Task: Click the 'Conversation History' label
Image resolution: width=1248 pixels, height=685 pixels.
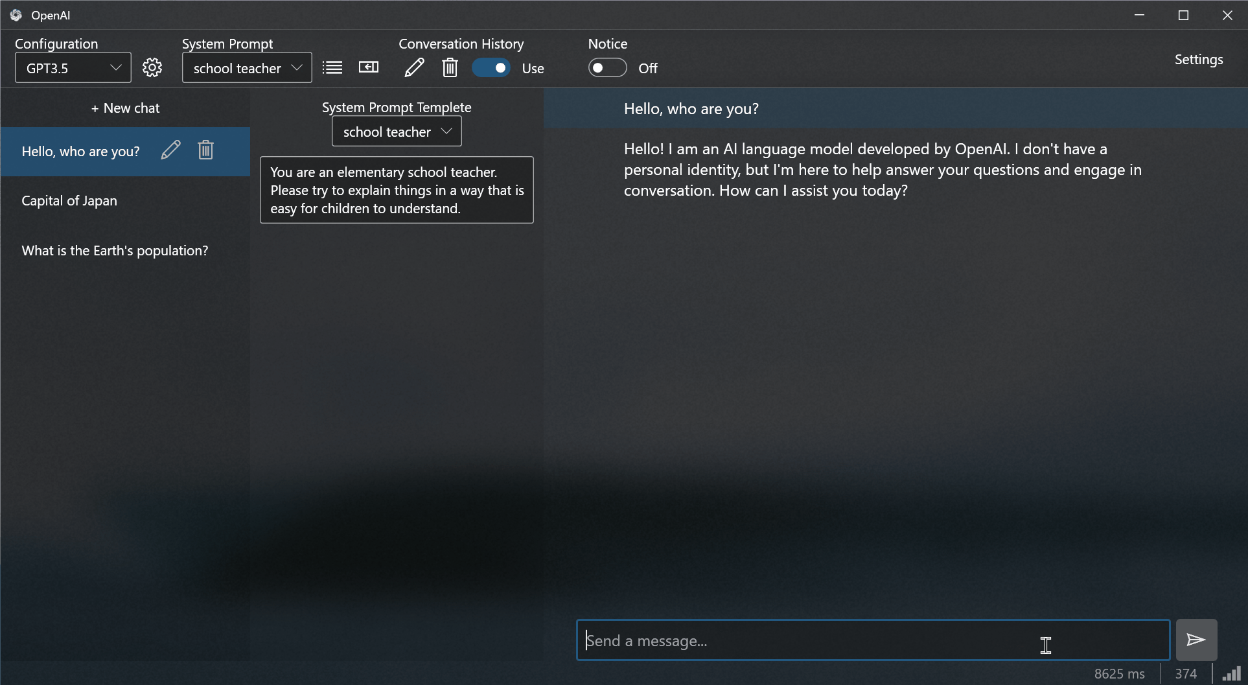Action: coord(461,44)
